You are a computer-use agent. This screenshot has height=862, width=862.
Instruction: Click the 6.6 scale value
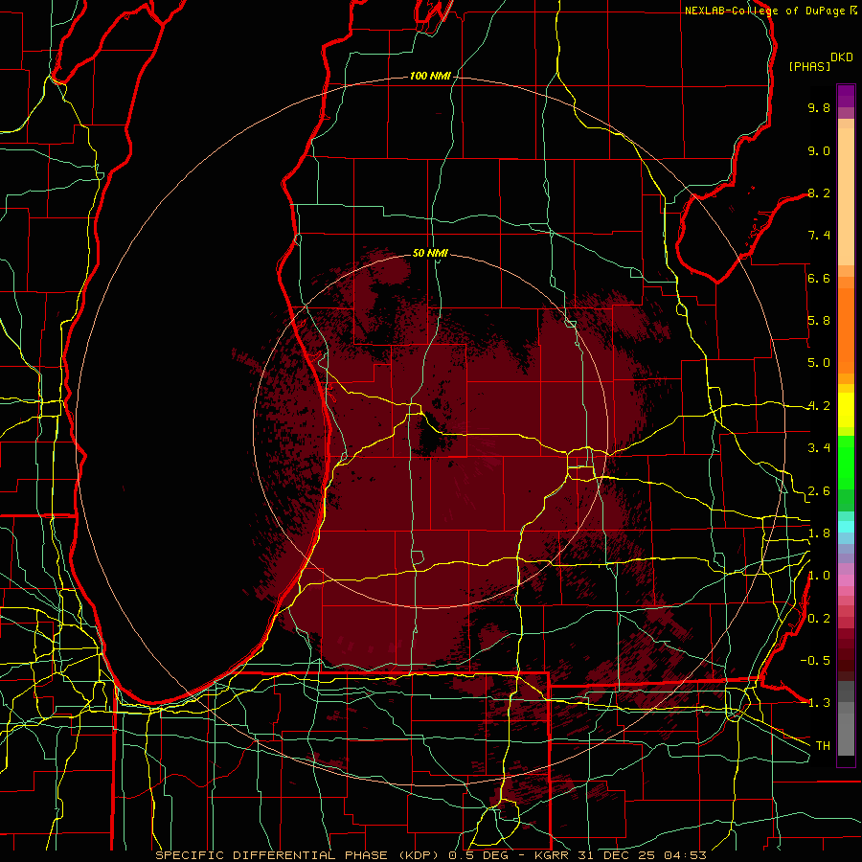[819, 278]
